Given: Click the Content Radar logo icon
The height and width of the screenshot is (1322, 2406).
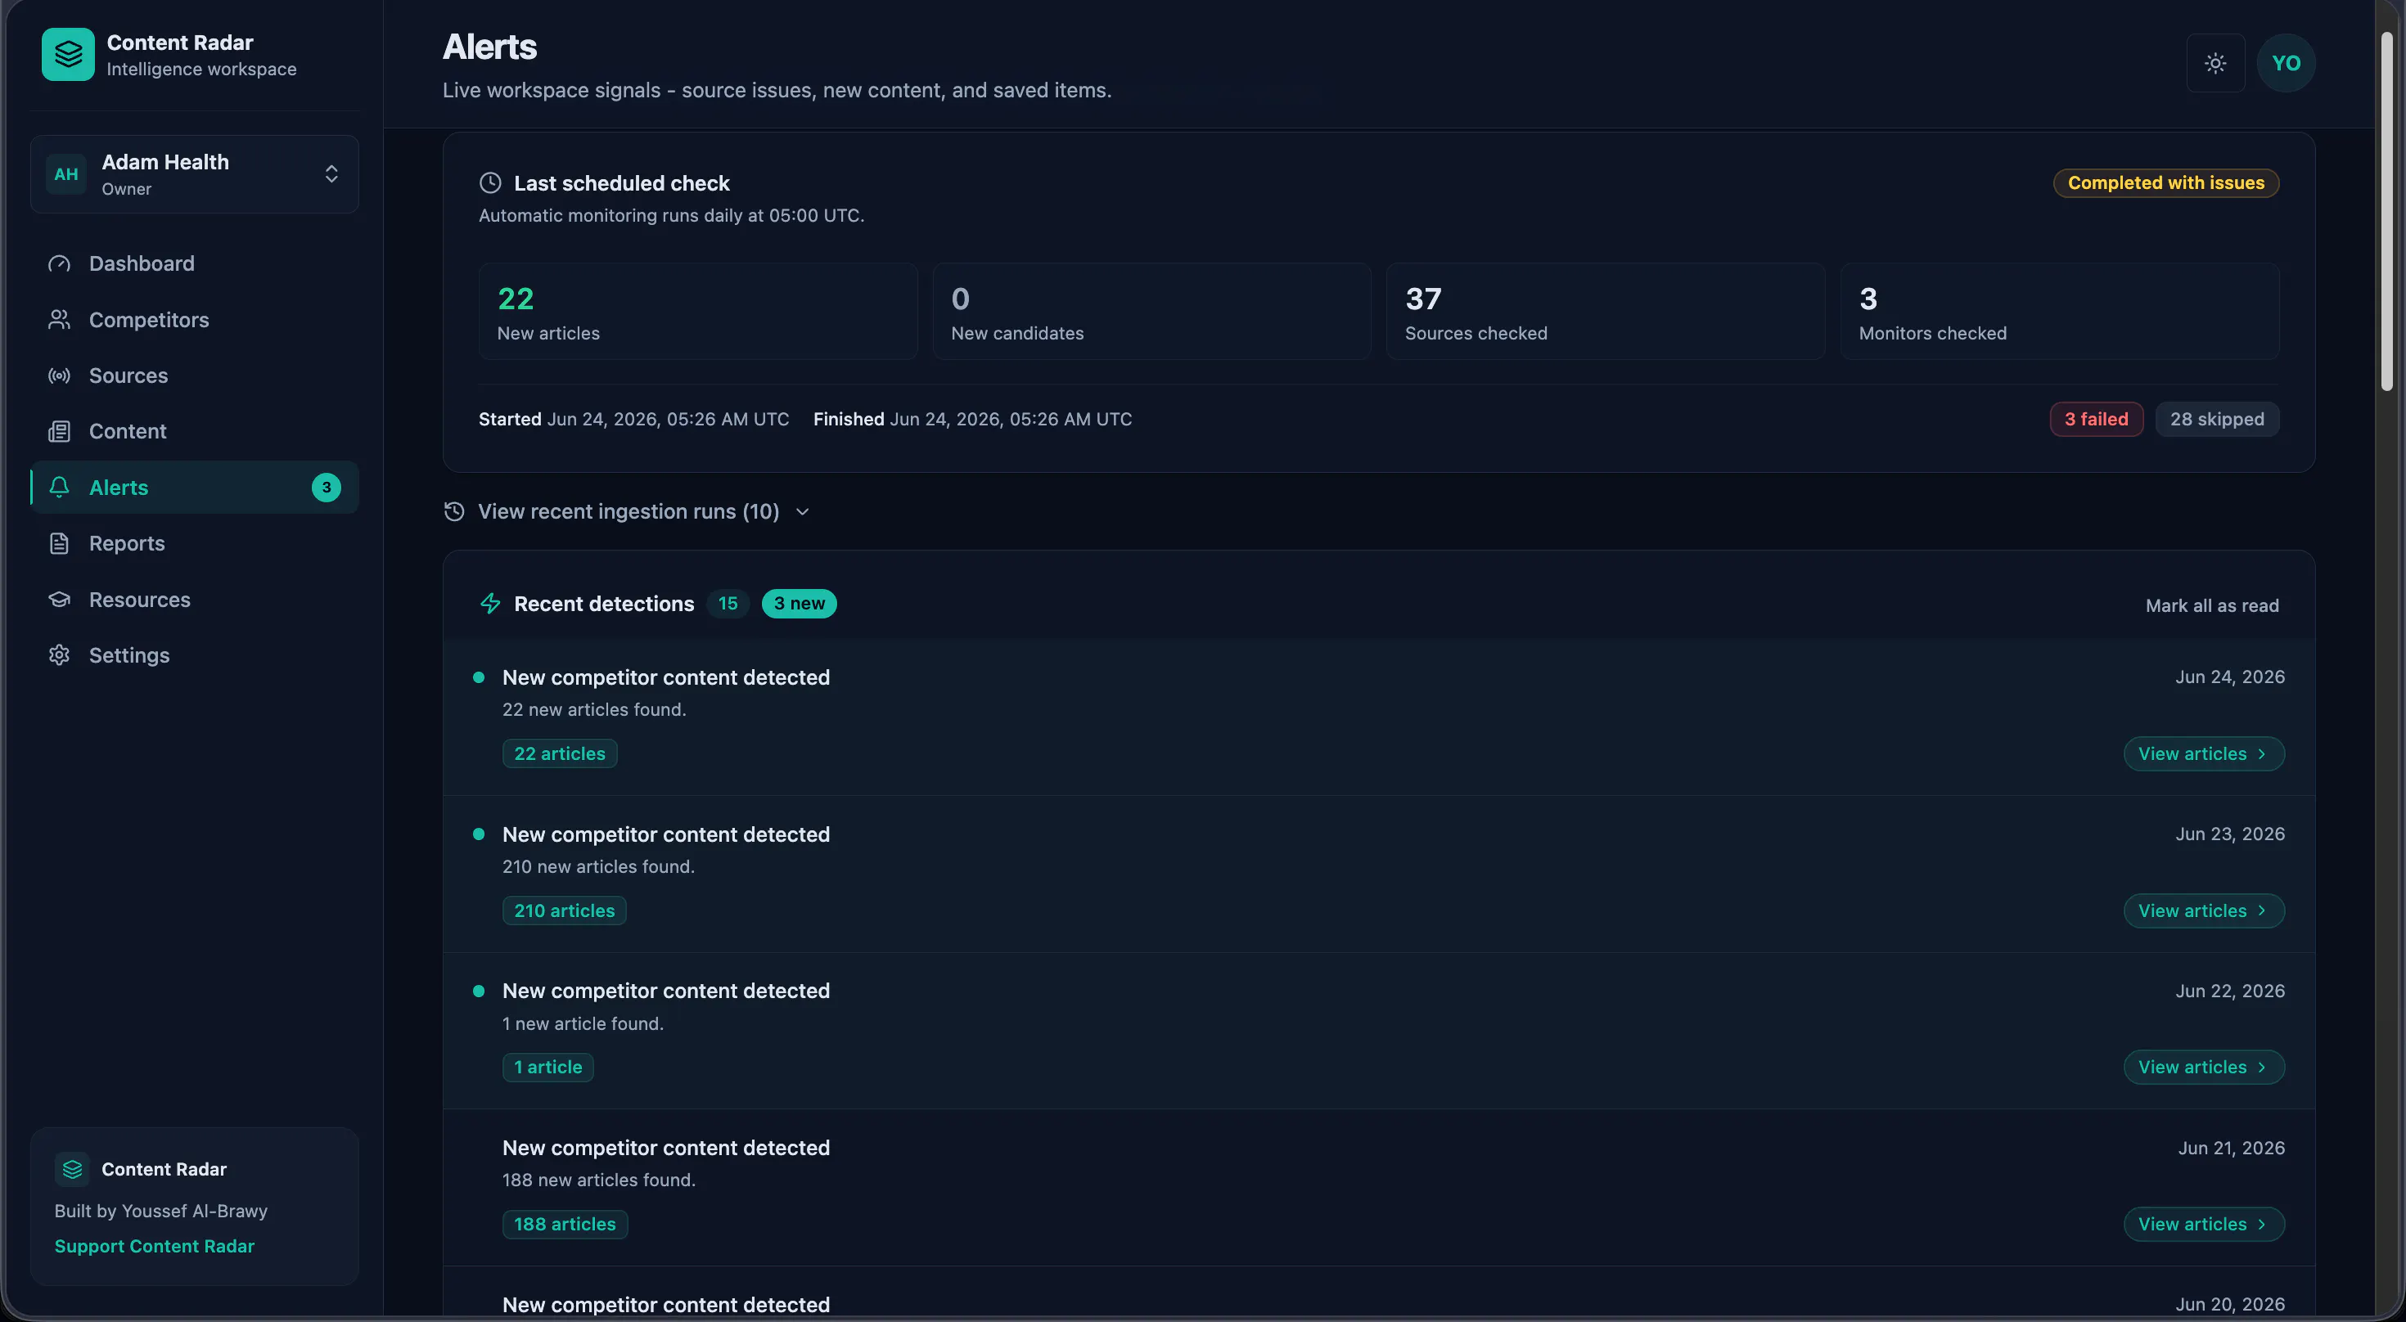Looking at the screenshot, I should 68,54.
